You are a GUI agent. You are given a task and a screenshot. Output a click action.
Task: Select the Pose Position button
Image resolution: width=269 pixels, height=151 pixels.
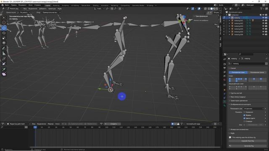tap(238, 73)
